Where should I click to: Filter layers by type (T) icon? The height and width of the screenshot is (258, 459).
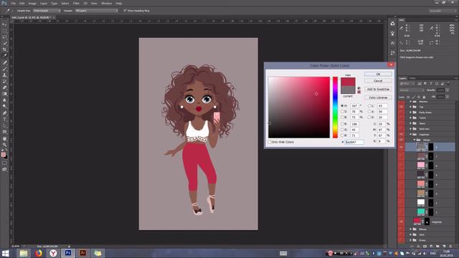[430, 84]
